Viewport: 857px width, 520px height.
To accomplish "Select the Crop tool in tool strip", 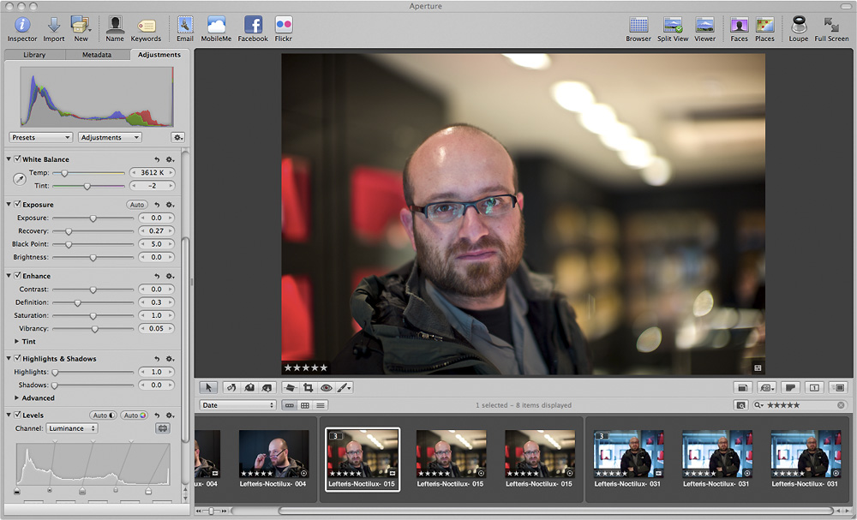I will pyautogui.click(x=308, y=387).
